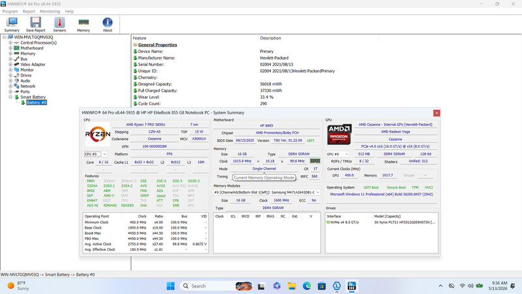Select the Monitor tree item
This screenshot has height=294, width=522.
click(x=27, y=70)
